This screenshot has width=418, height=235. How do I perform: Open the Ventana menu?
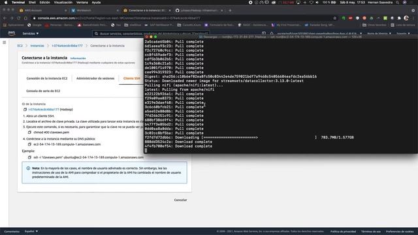point(82,3)
